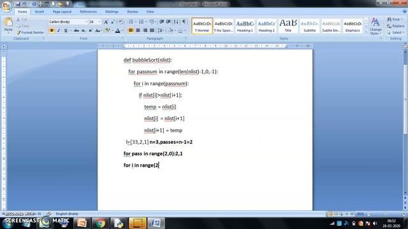408x229 pixels.
Task: Click the Save icon in Quick Access Toolbar
Action: pyautogui.click(x=18, y=4)
